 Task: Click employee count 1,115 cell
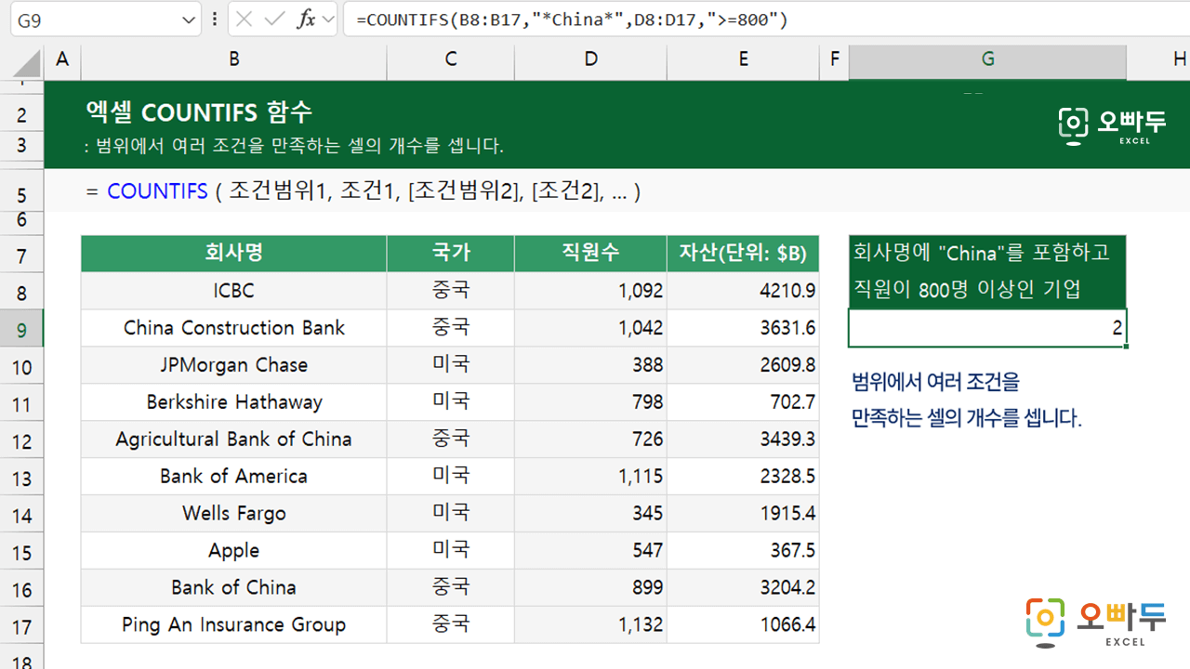pyautogui.click(x=591, y=477)
